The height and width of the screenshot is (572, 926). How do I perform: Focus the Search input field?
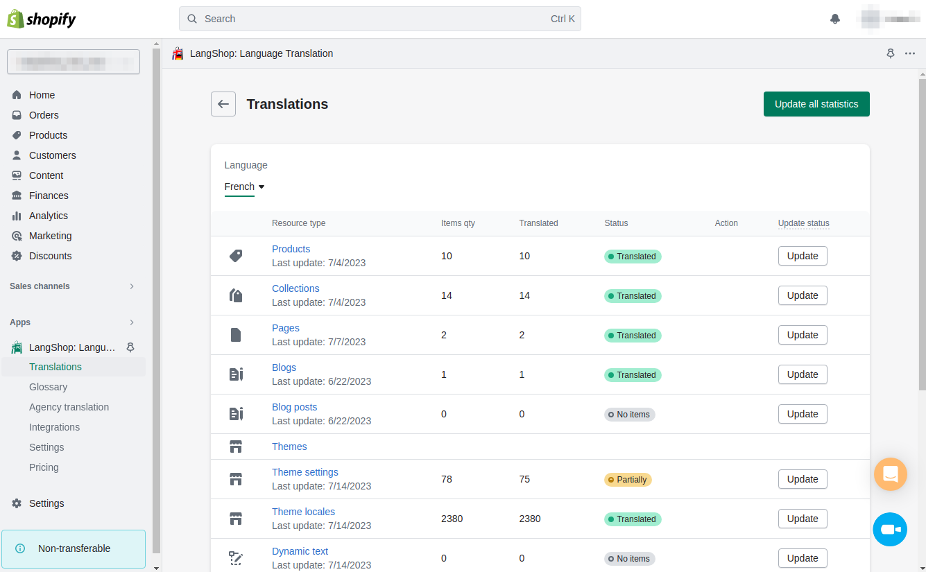coord(380,19)
